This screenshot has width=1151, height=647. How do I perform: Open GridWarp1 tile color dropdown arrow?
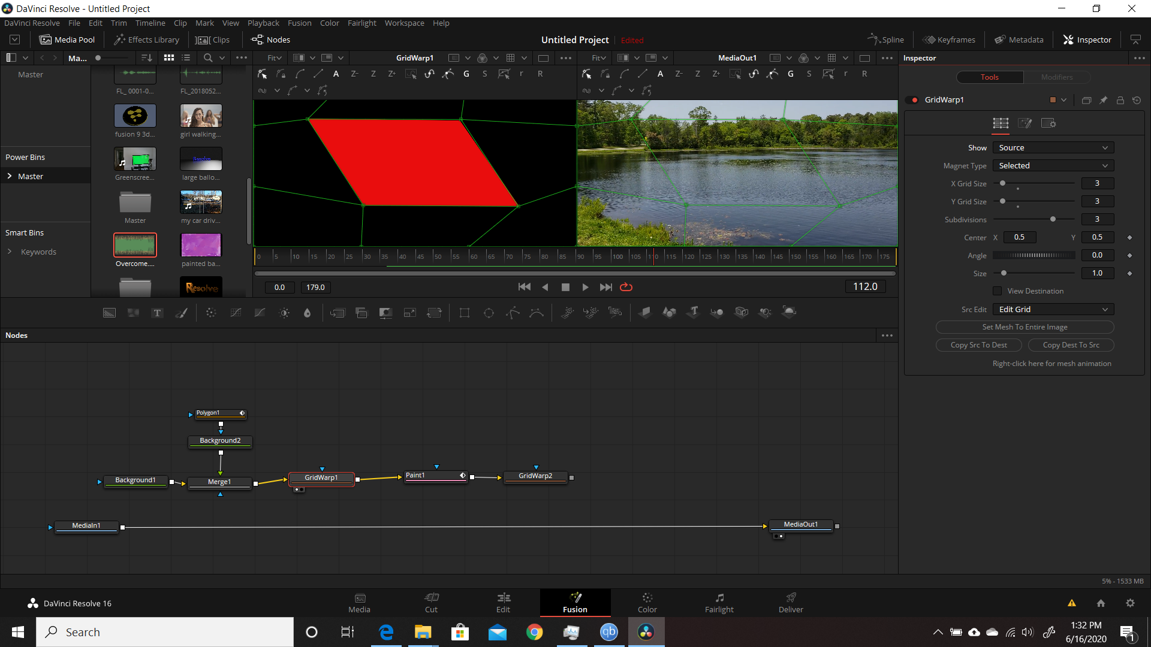coord(1063,100)
